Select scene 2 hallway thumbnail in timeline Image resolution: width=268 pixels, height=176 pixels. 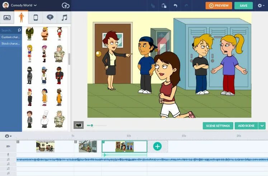[x=88, y=147]
